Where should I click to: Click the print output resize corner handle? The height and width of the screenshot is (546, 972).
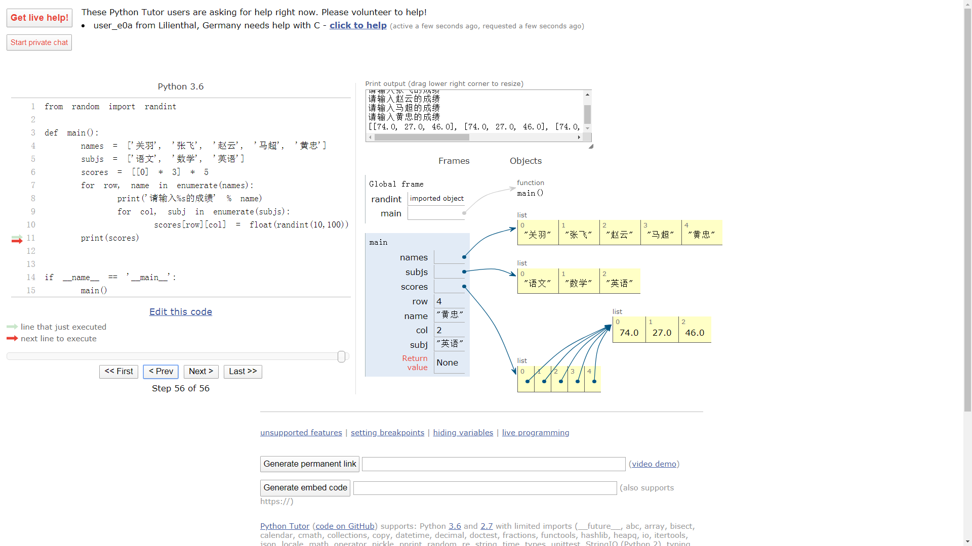coord(591,146)
